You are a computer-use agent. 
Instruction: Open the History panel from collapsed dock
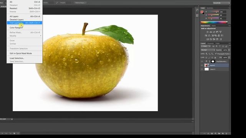(197, 10)
